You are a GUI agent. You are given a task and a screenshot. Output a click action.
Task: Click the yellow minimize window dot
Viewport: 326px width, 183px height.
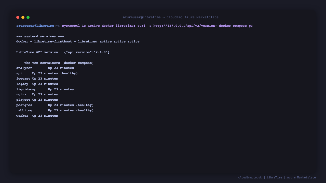pos(23,17)
